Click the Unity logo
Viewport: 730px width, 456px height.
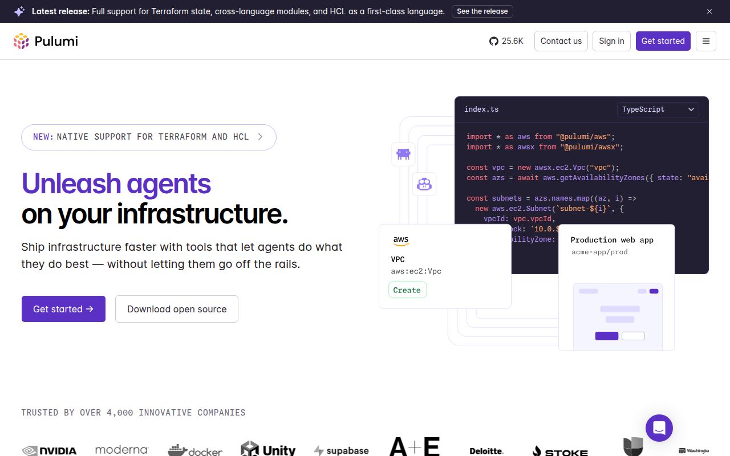pyautogui.click(x=268, y=449)
